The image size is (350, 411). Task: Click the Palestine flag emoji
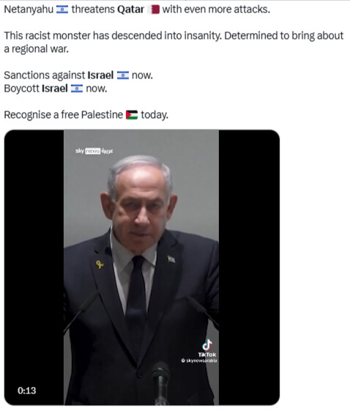pyautogui.click(x=132, y=115)
